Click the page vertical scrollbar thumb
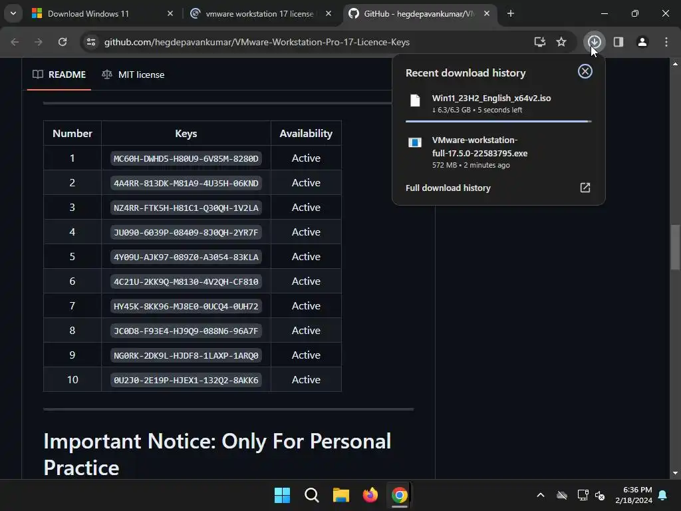The image size is (681, 511). coord(675,248)
